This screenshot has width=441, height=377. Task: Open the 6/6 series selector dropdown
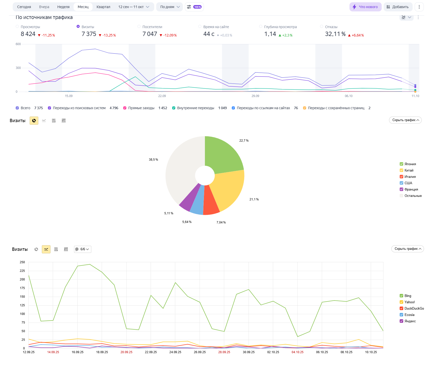point(83,249)
